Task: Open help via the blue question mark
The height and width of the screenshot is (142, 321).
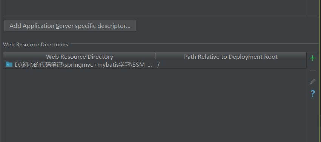Action: [313, 93]
